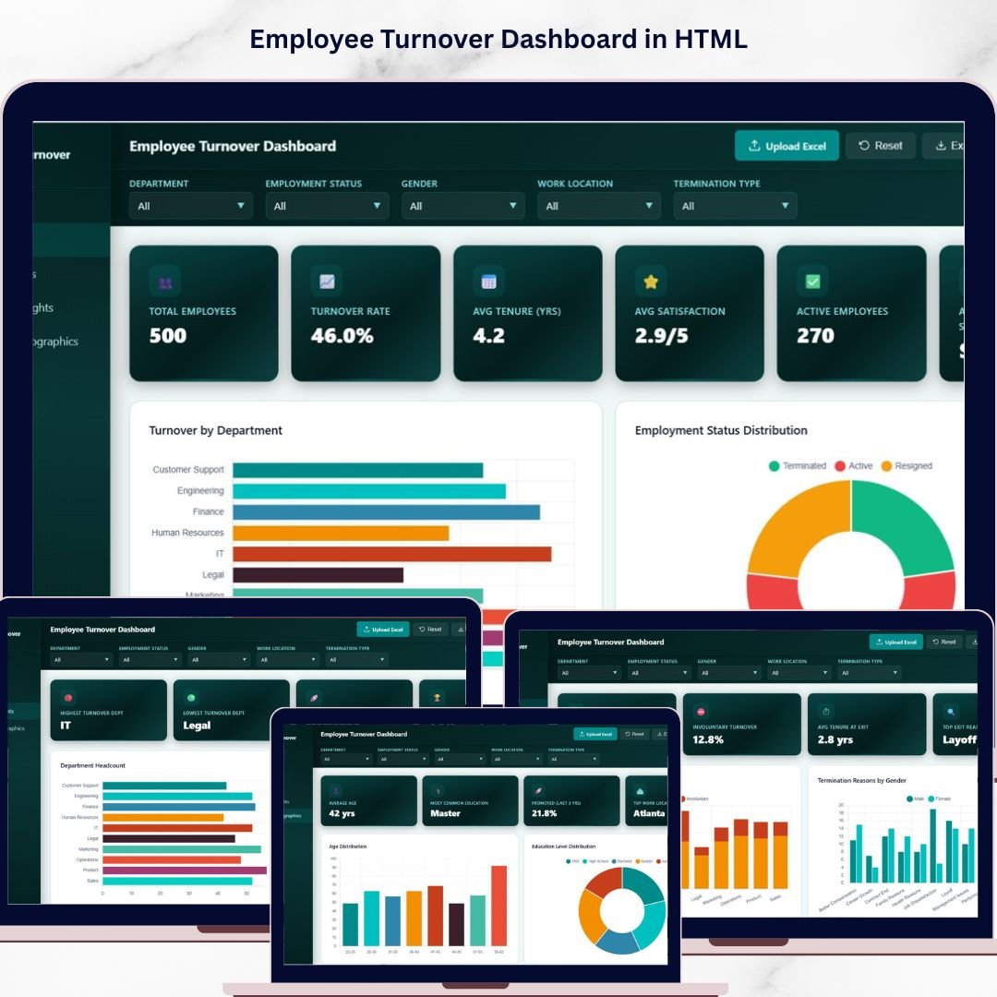Click the Total Employees card icon
The image size is (997, 997).
click(x=165, y=282)
